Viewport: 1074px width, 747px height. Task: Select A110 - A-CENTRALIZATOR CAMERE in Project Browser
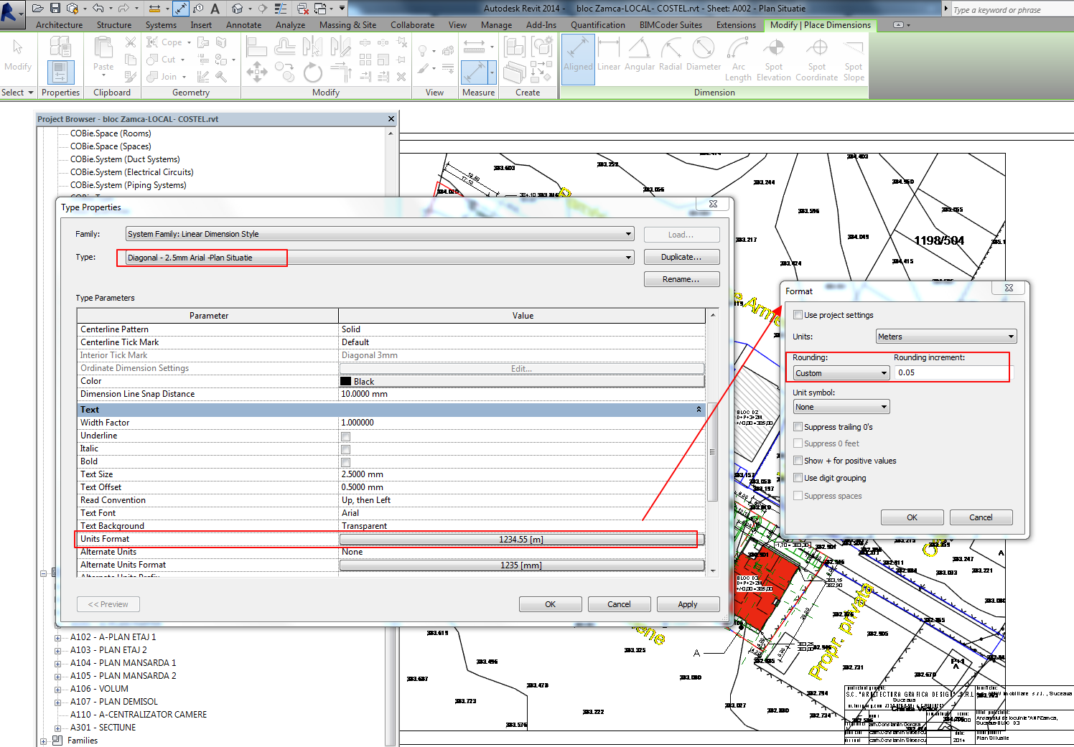click(x=139, y=715)
